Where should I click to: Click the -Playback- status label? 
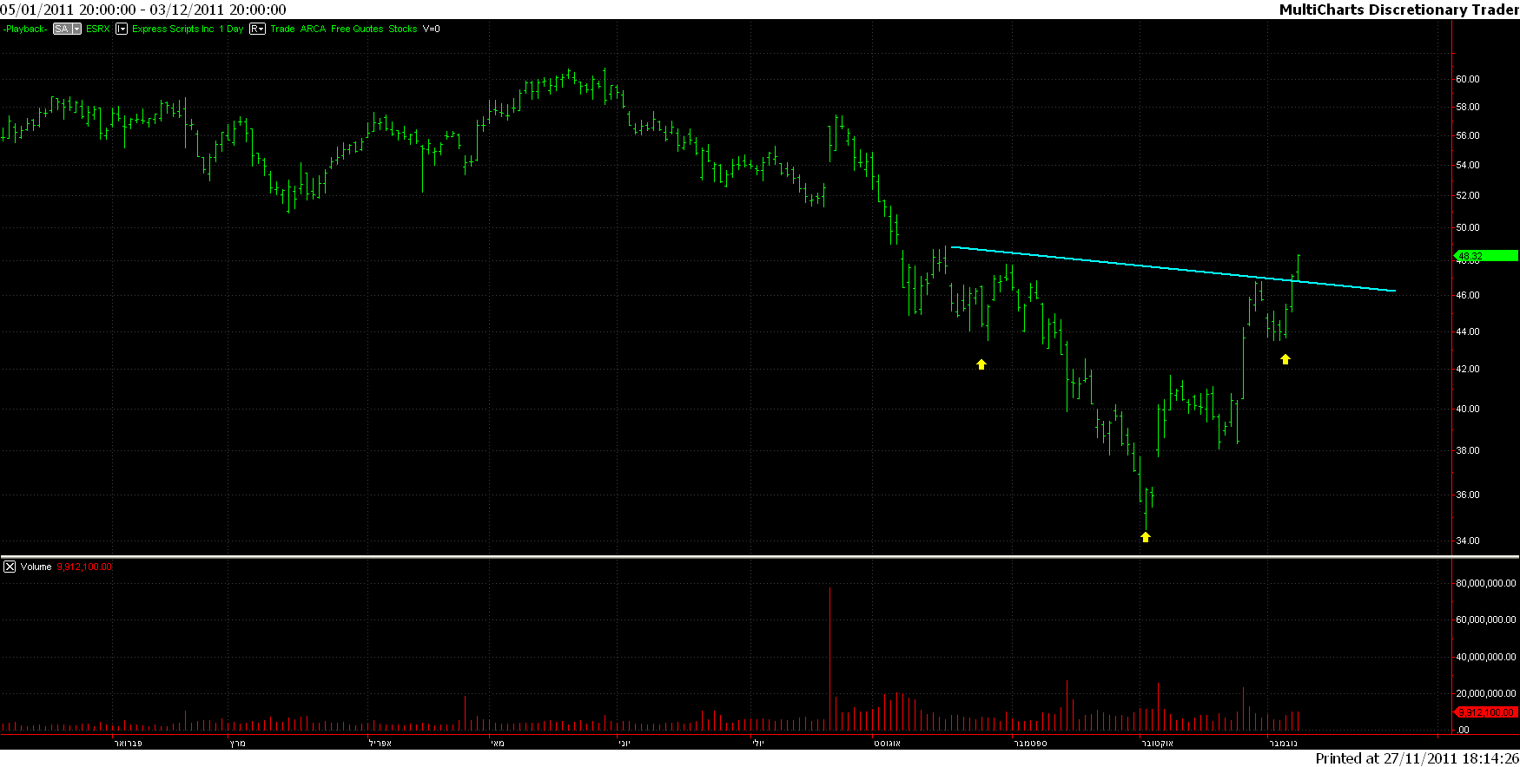pos(25,29)
